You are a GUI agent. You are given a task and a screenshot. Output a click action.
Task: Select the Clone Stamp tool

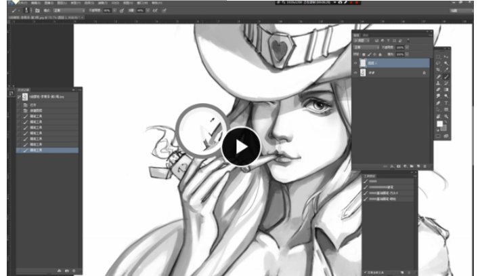point(438,83)
